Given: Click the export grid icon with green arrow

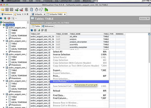Looking at the screenshot, I should coord(39,30).
